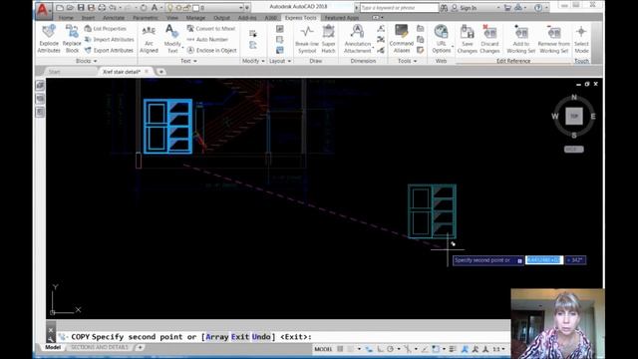Image resolution: width=638 pixels, height=359 pixels.
Task: Click the COPY command line input
Action: pyautogui.click(x=283, y=337)
